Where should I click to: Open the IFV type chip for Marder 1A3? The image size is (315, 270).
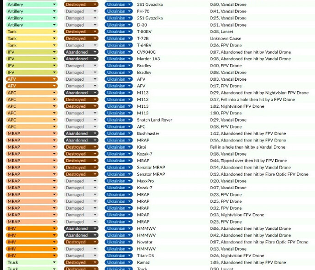(x=31, y=59)
